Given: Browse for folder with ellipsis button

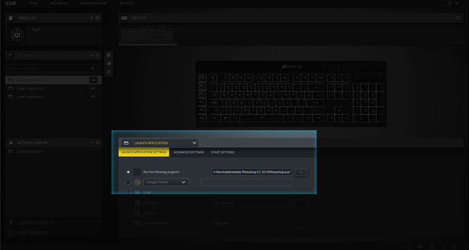Looking at the screenshot, I should (x=301, y=223).
